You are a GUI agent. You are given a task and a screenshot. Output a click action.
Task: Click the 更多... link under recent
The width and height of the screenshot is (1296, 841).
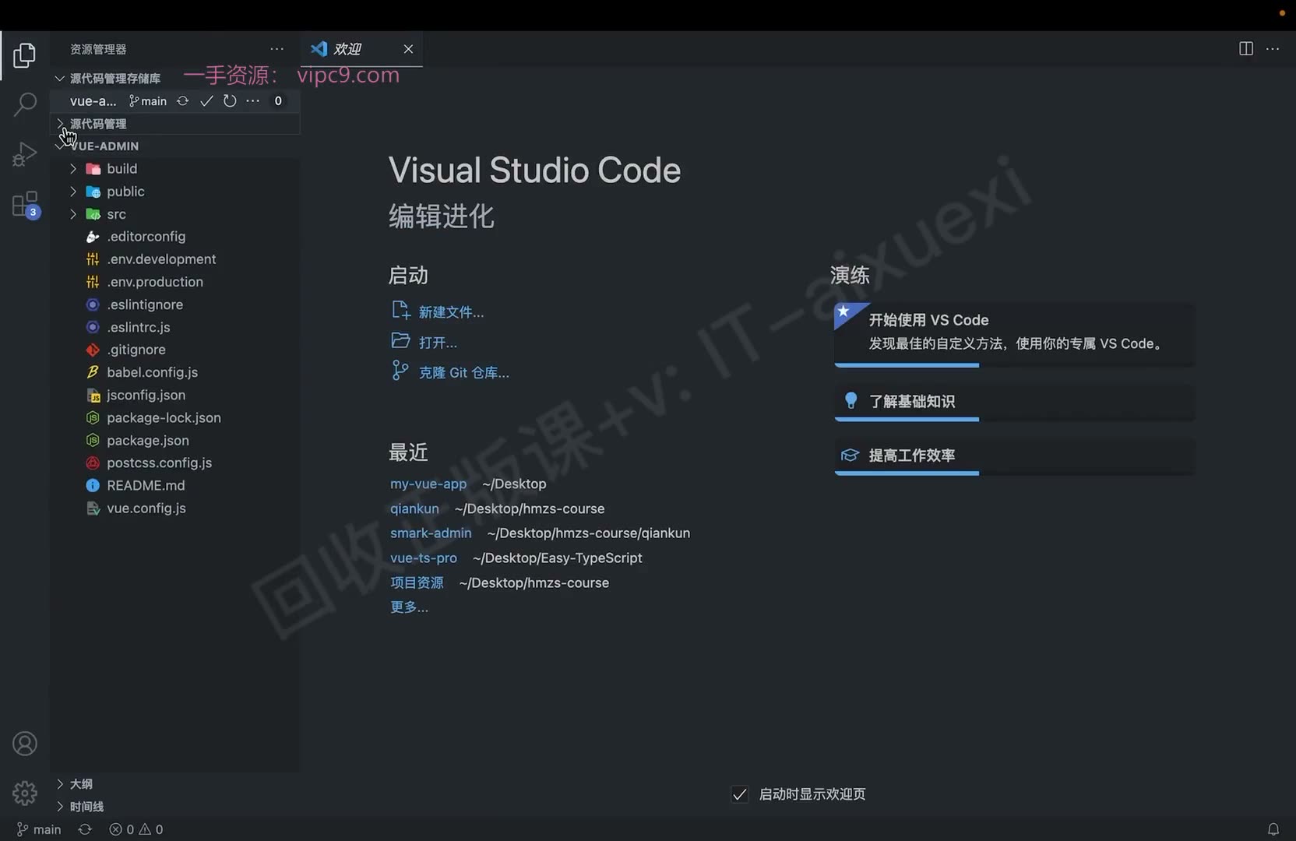coord(409,607)
